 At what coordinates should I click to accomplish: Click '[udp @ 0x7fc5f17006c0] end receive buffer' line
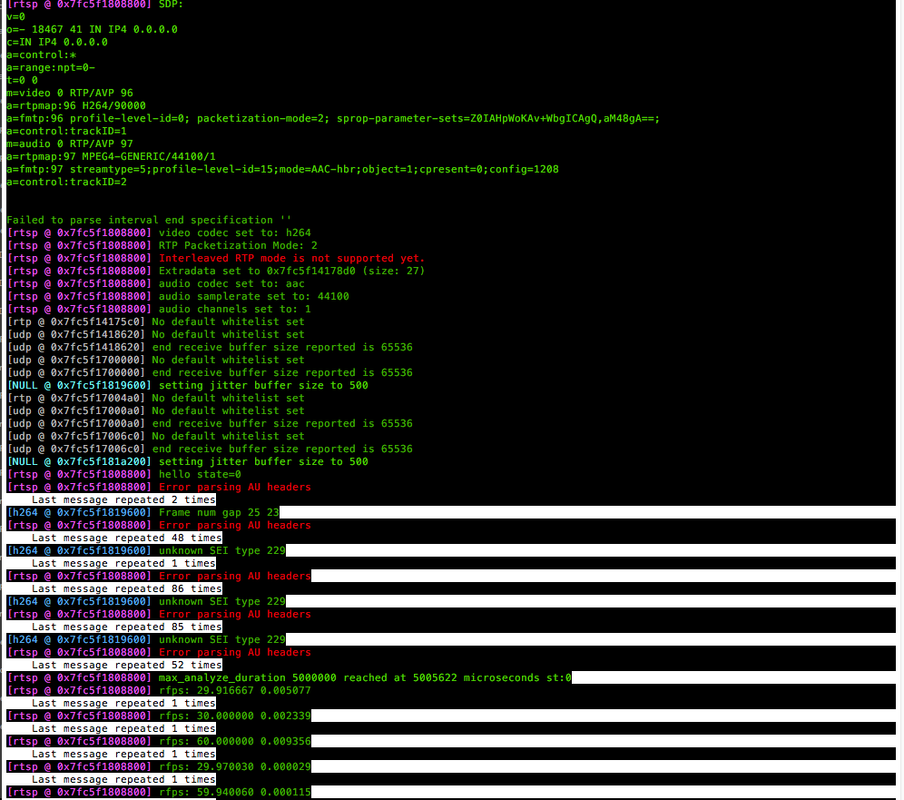(210, 449)
